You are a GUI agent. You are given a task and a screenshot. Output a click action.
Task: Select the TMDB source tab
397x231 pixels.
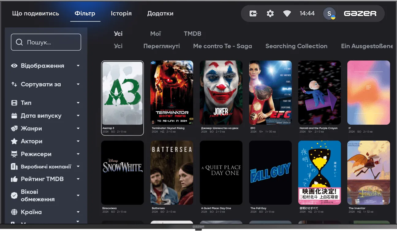point(192,34)
